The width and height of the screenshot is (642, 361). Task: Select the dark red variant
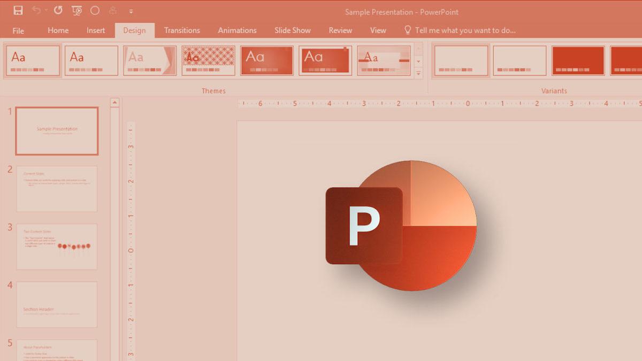[578, 60]
